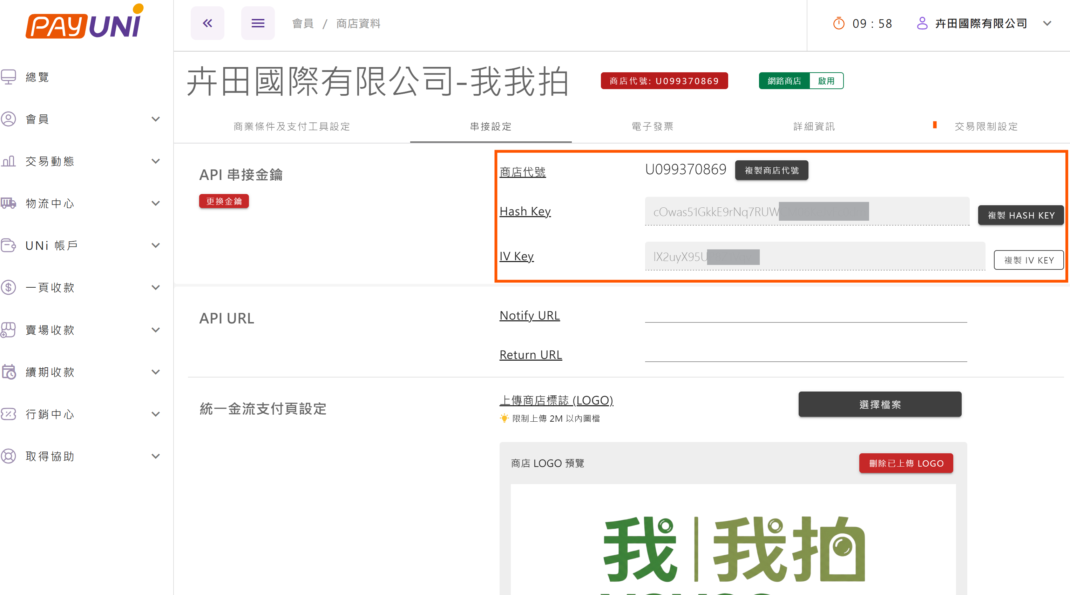Screen dimensions: 1070x595
Task: Click the 會員 person icon
Action: (x=8, y=119)
